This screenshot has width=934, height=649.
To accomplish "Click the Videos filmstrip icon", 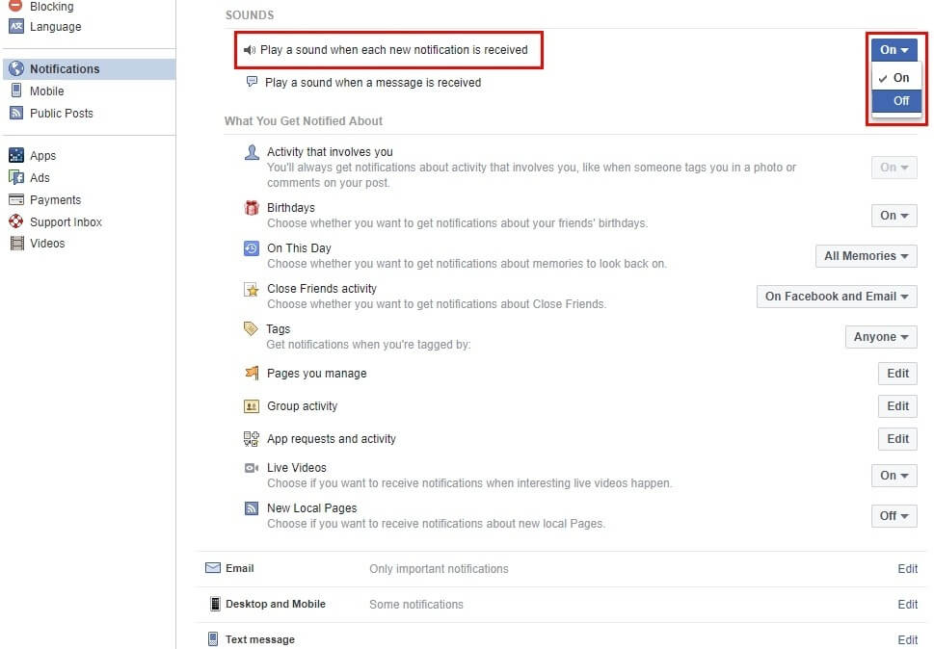I will [17, 243].
